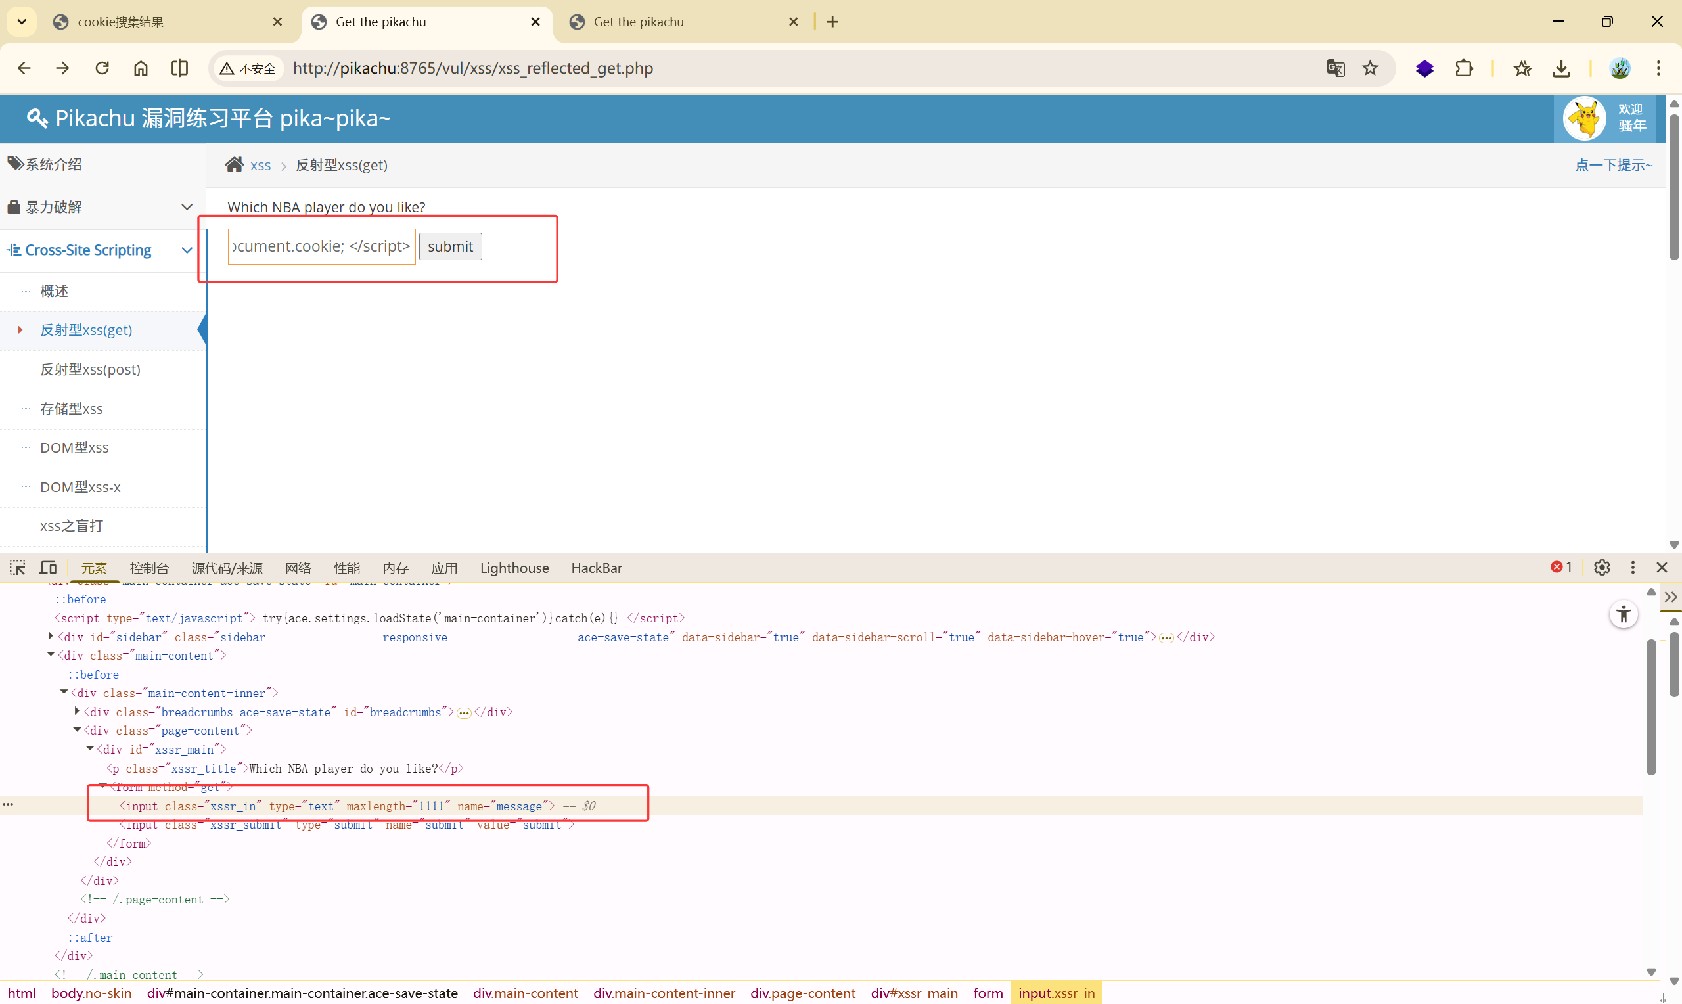This screenshot has width=1682, height=1004.
Task: Toggle the split screen view icon
Action: coord(179,68)
